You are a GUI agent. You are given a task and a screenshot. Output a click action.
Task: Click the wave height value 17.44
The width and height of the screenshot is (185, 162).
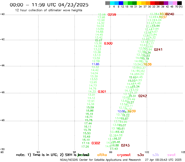click(88, 123)
